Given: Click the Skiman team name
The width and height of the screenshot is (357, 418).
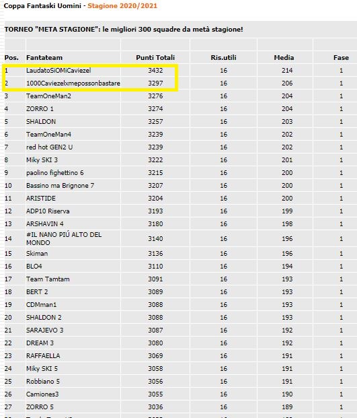Looking at the screenshot, I should point(37,254).
